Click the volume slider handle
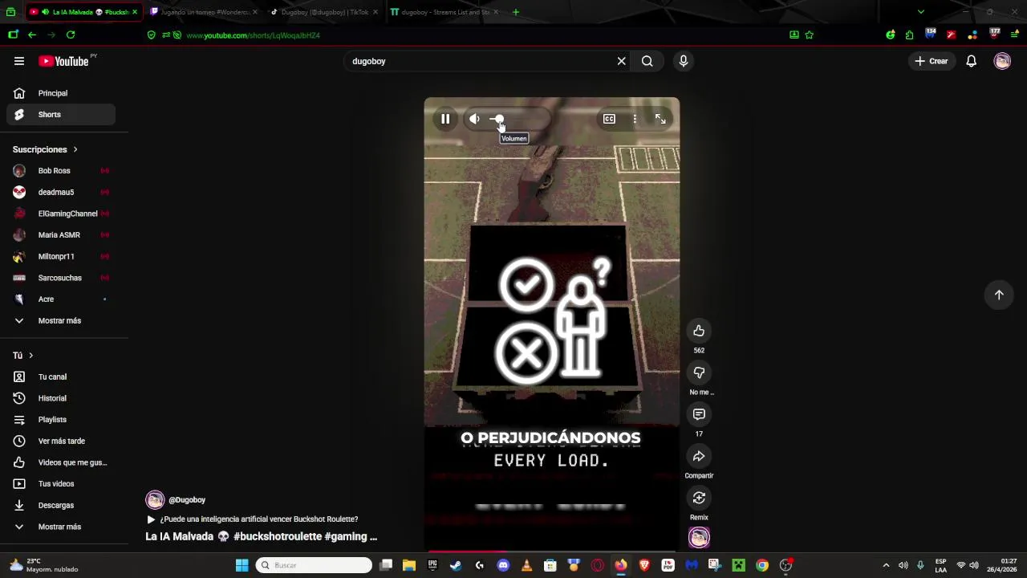Viewport: 1027px width, 578px height. pos(499,119)
